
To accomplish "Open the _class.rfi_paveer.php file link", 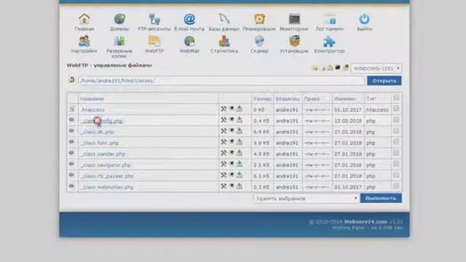I will pyautogui.click(x=107, y=176).
